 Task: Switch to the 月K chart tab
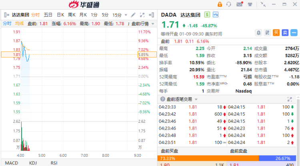pyautogui.click(x=83, y=15)
